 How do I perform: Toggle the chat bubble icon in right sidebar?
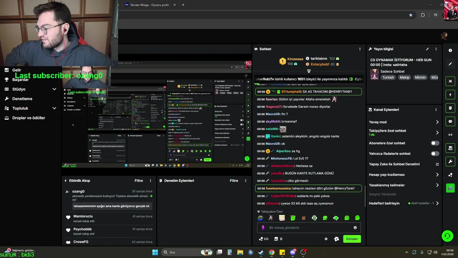[x=450, y=121]
